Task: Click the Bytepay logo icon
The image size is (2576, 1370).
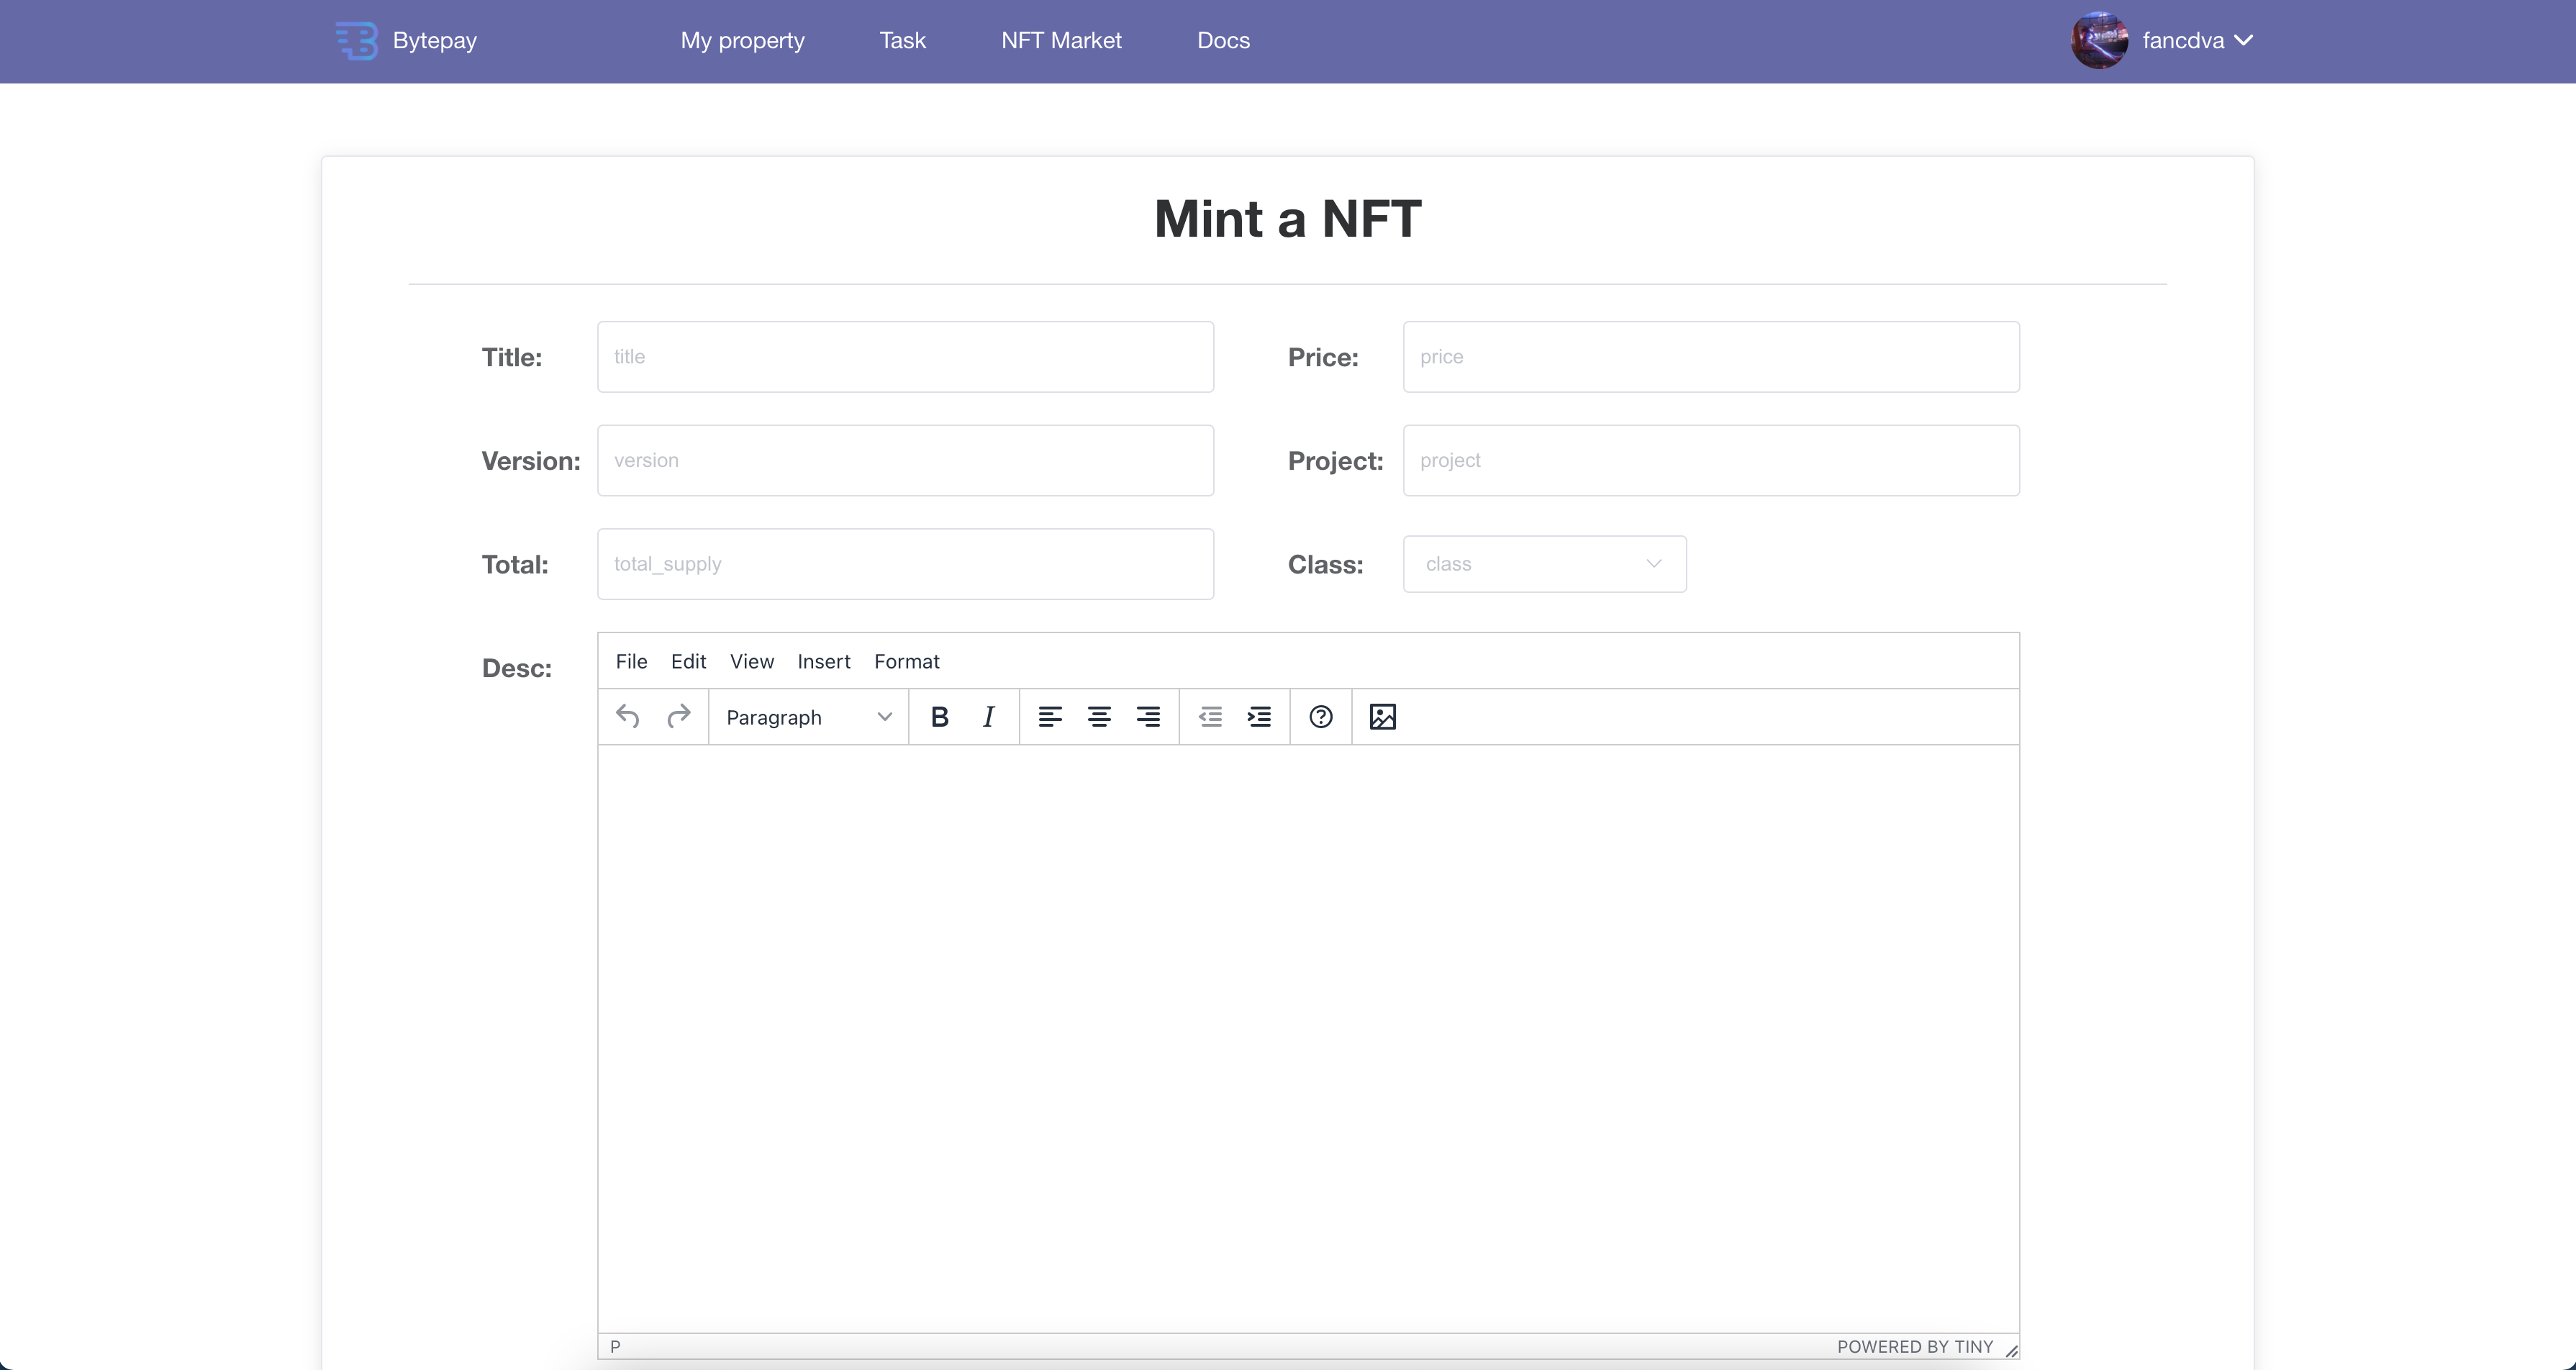Action: coord(357,41)
